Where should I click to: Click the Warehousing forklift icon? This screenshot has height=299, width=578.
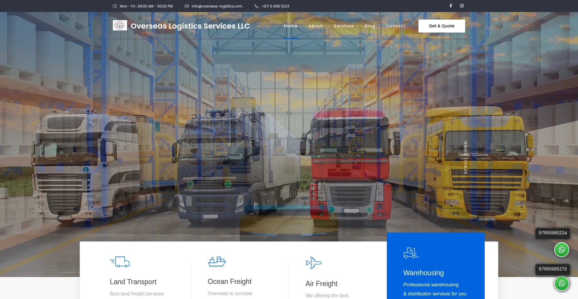pyautogui.click(x=411, y=253)
